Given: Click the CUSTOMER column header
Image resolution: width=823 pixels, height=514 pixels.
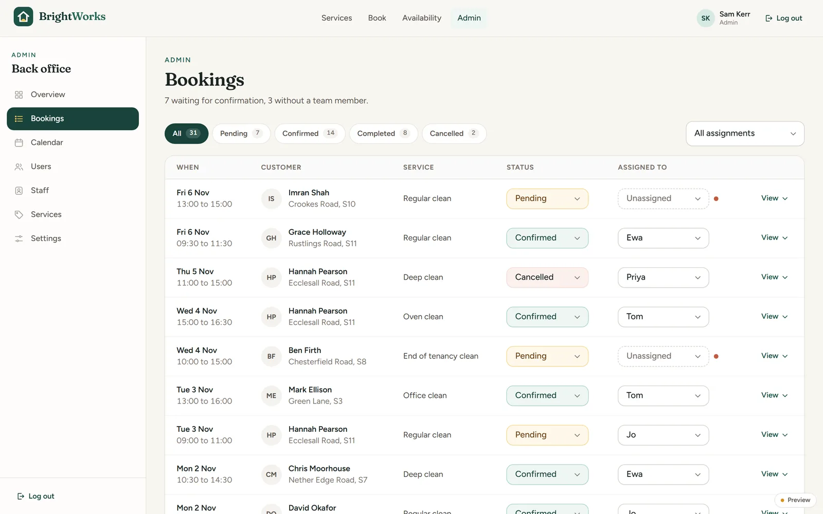Looking at the screenshot, I should point(281,168).
